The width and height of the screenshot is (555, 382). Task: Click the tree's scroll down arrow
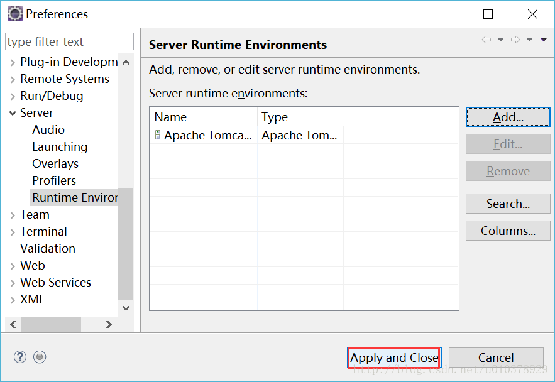point(126,308)
